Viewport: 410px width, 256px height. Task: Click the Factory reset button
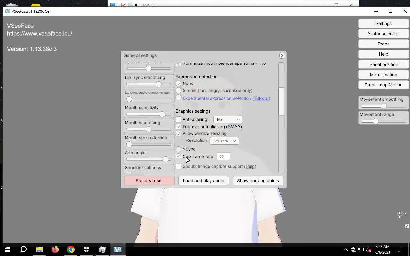149,181
